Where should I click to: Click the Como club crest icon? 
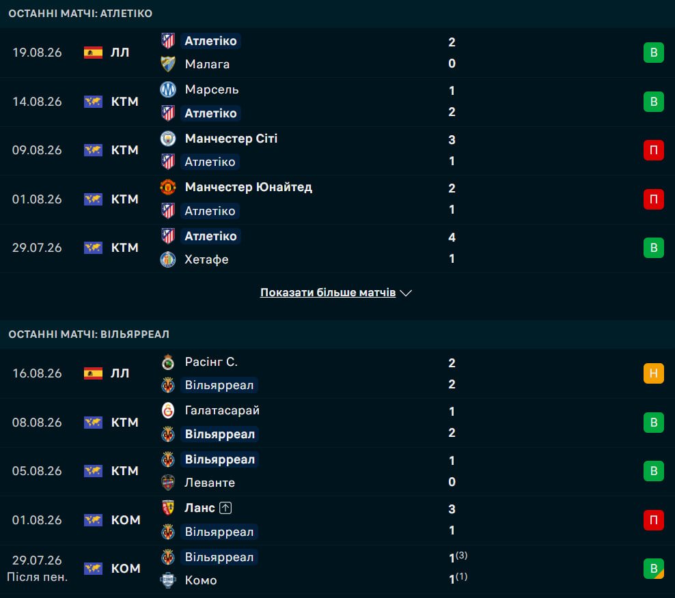[x=168, y=580]
